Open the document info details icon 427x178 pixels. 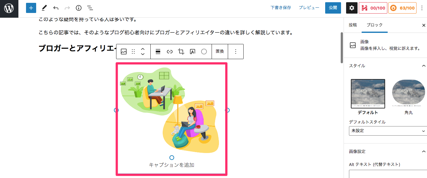[79, 8]
